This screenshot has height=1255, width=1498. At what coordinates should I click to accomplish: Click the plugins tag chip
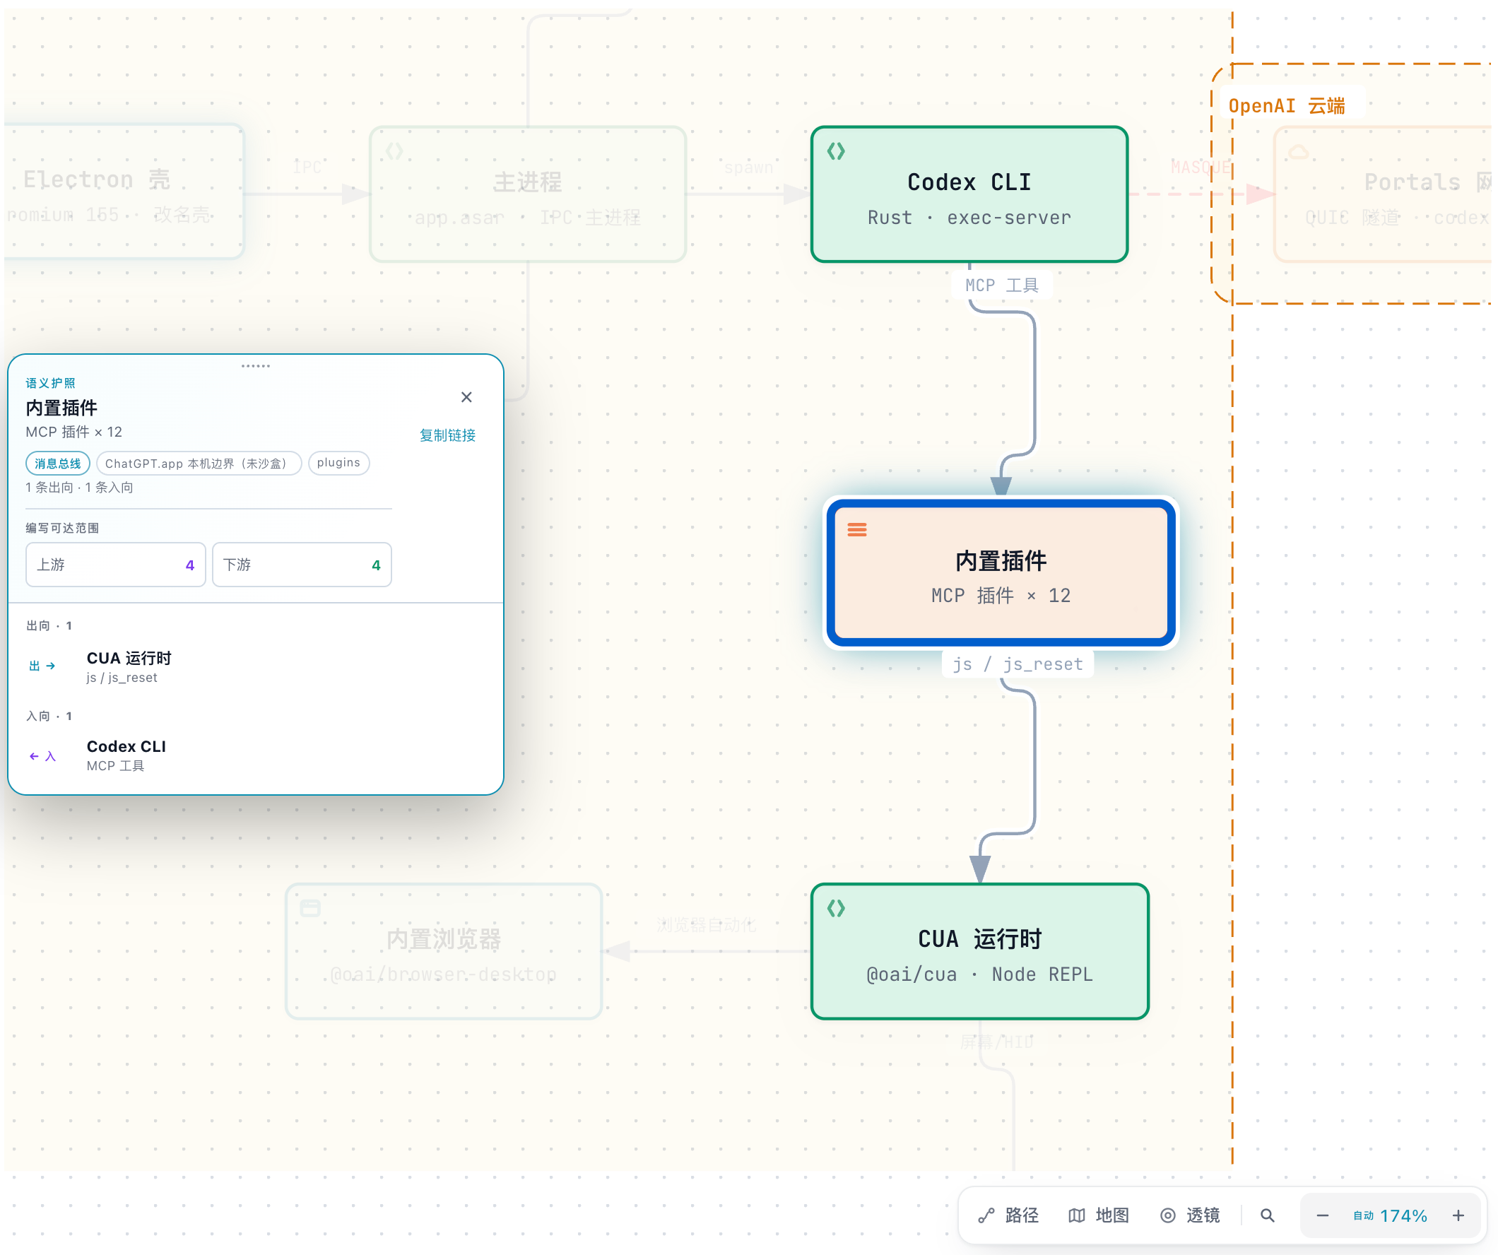tap(339, 463)
